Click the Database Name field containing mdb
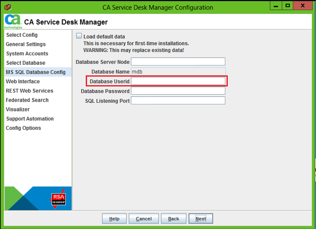This screenshot has width=316, height=229. [178, 71]
